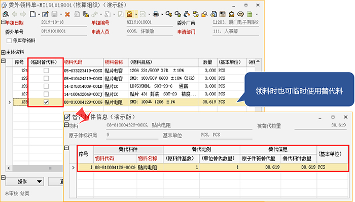Check 临时替代料 box for row 124
Viewport: 355px width, 202px height.
pyautogui.click(x=46, y=71)
